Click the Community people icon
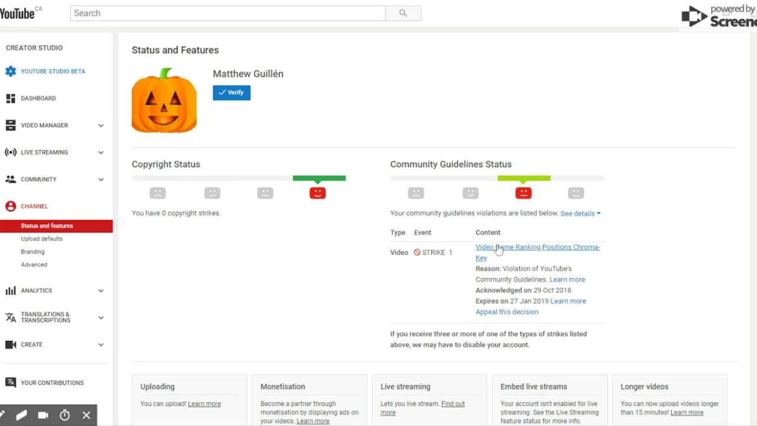757x426 pixels. point(11,179)
